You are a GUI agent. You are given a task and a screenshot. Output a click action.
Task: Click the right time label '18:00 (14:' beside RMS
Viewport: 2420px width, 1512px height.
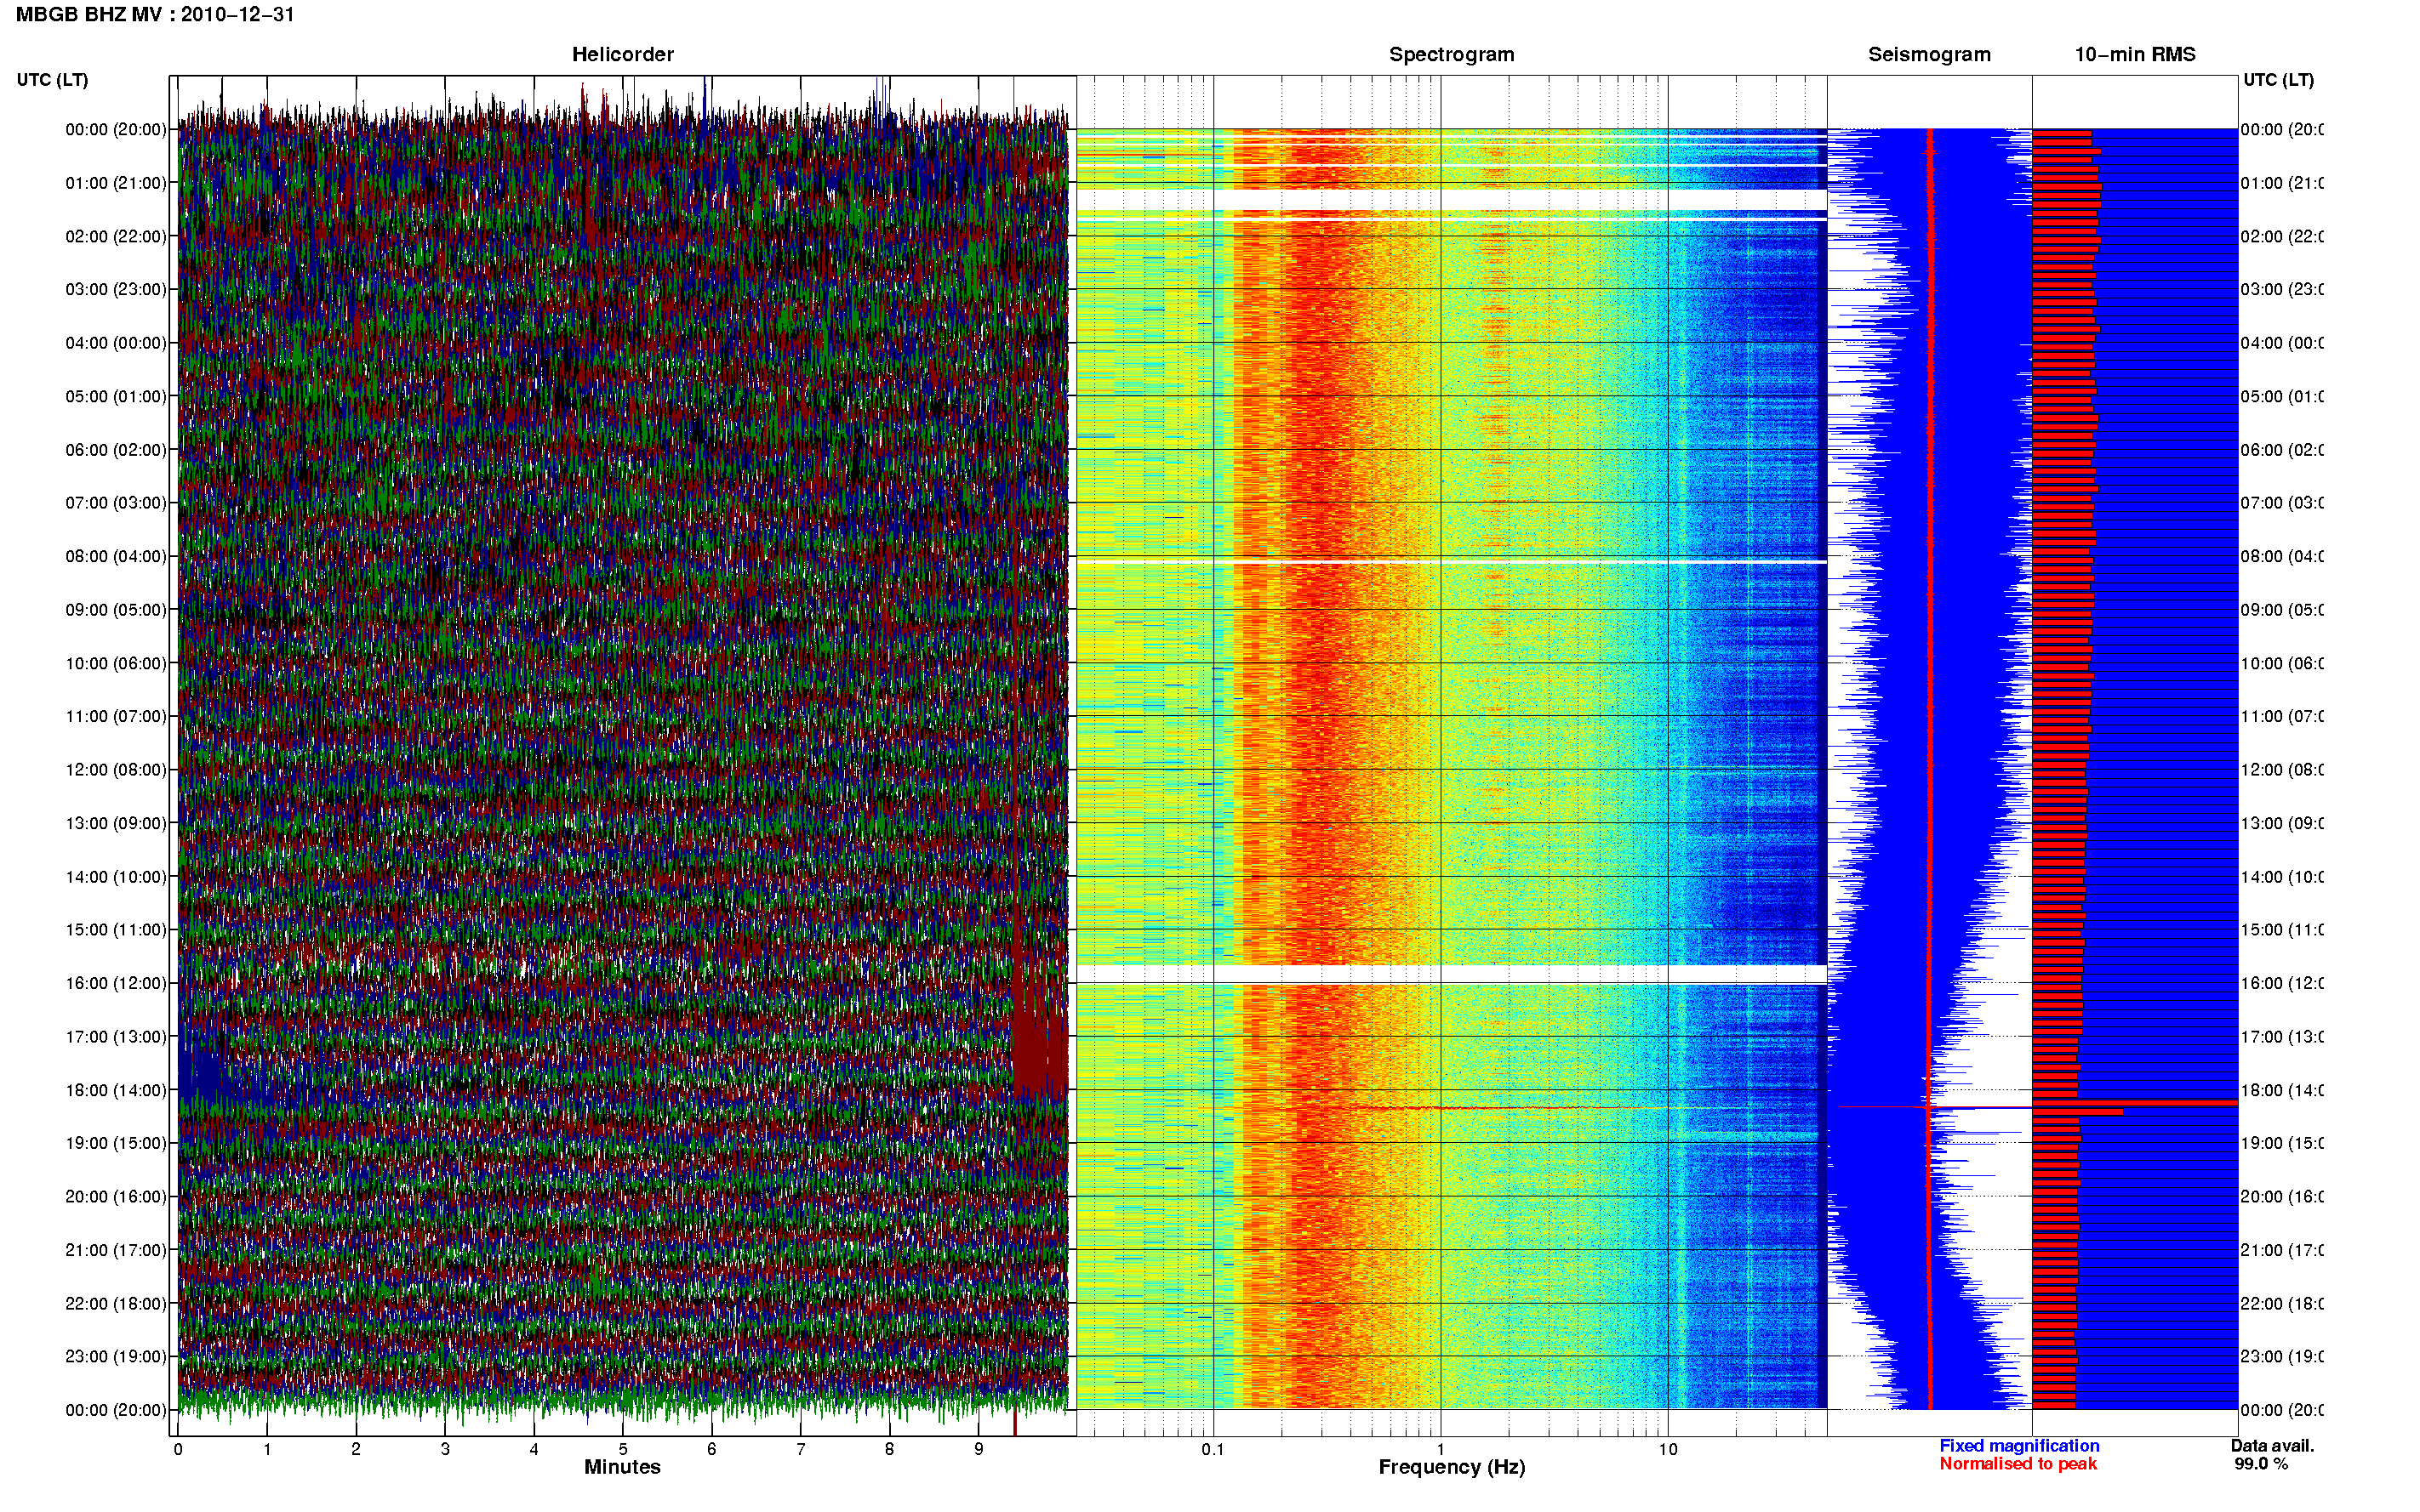pyautogui.click(x=2282, y=1090)
